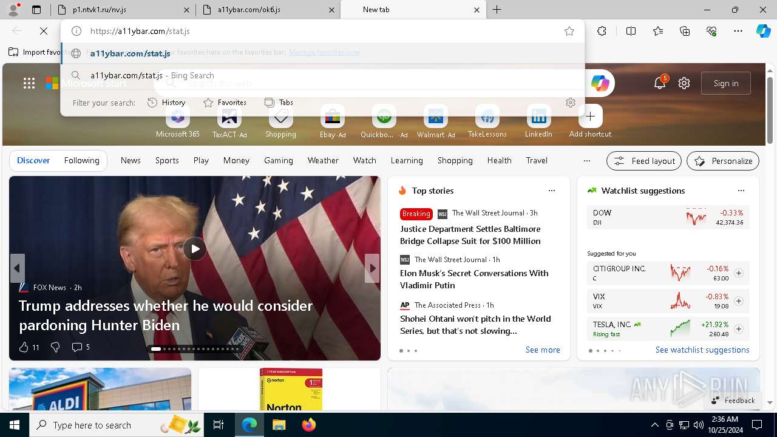777x437 pixels.
Task: Go to next carousel story arrow
Action: (x=372, y=268)
